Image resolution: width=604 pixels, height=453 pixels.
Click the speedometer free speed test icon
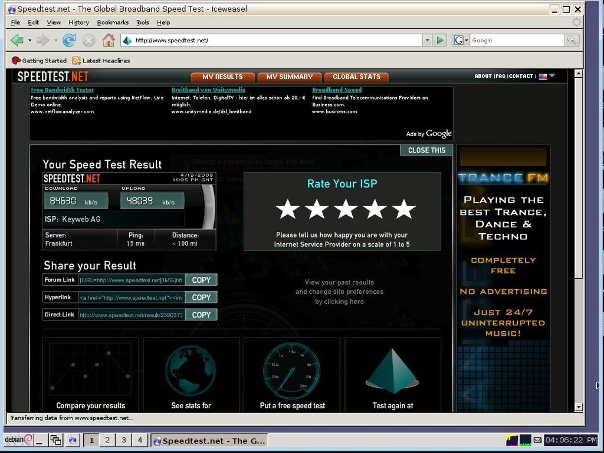pyautogui.click(x=291, y=371)
